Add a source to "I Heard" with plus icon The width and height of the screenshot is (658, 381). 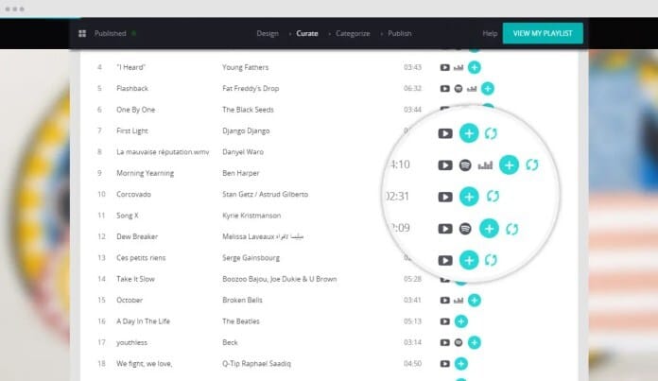coord(475,67)
